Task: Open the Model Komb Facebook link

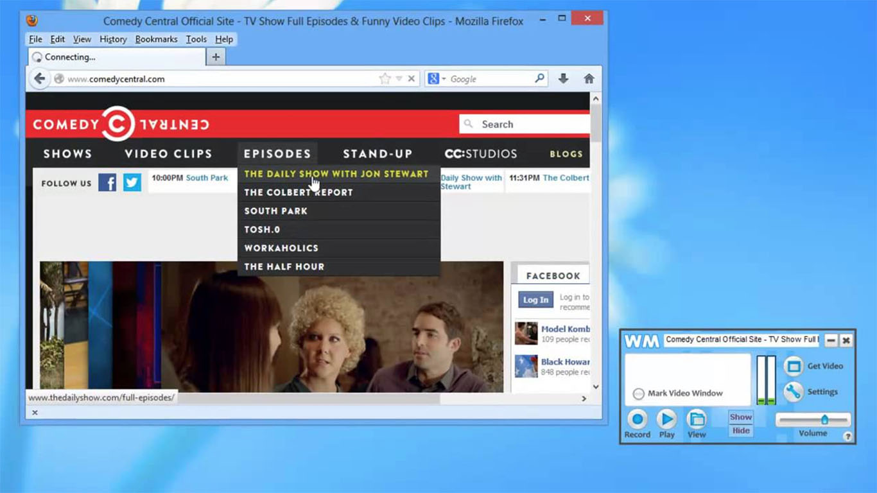Action: [x=565, y=329]
